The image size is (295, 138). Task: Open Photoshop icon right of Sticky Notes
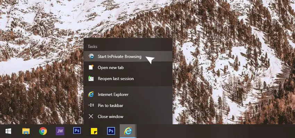tap(111, 131)
